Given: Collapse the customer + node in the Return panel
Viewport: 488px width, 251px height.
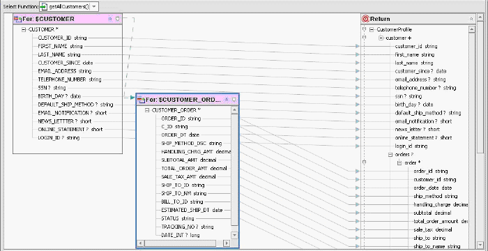Looking at the screenshot, I should point(381,38).
